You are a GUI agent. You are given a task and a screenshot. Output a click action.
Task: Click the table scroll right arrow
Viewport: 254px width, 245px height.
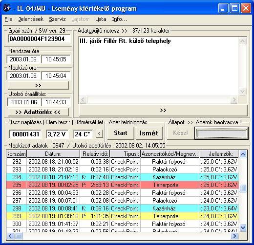click(x=234, y=236)
